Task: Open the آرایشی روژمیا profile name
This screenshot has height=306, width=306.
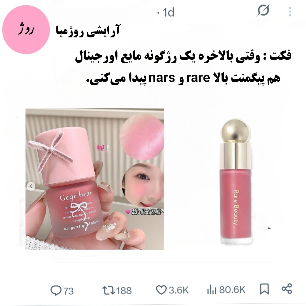Action: tap(88, 31)
